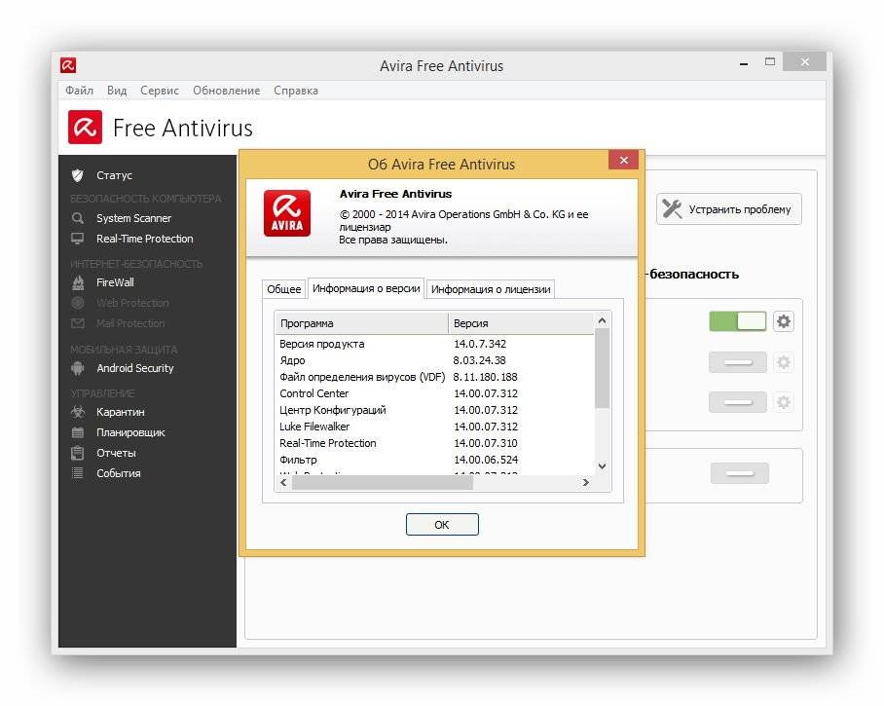Click the monitor icon for Real-Time Protection

coord(78,239)
